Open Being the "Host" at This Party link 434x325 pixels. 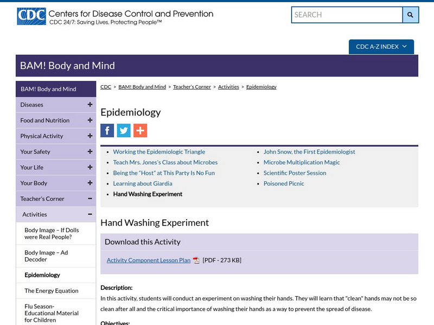point(164,173)
